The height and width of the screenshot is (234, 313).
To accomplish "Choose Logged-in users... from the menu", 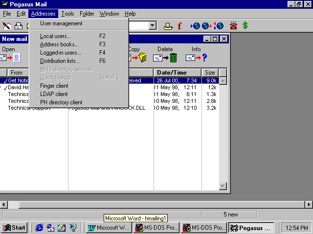I will [79, 53].
